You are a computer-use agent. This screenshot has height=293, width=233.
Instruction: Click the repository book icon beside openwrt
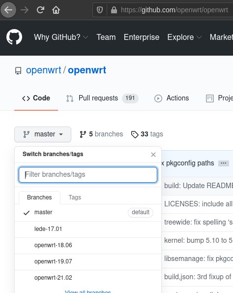(x=18, y=71)
